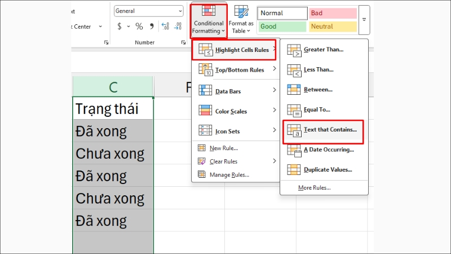The width and height of the screenshot is (451, 254).
Task: Open Clear Rules submenu
Action: 236,161
